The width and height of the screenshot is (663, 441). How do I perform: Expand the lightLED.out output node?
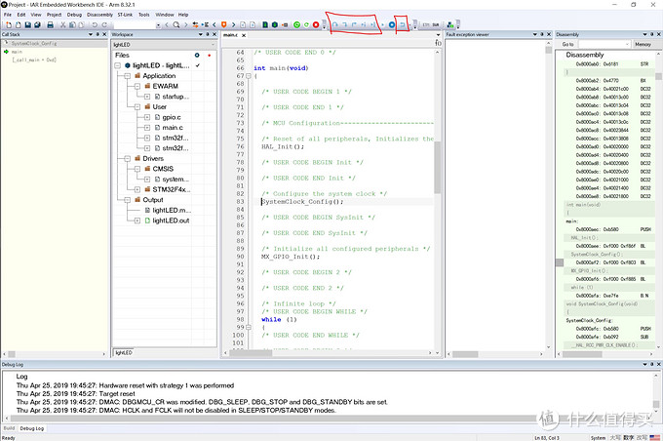[x=137, y=220]
